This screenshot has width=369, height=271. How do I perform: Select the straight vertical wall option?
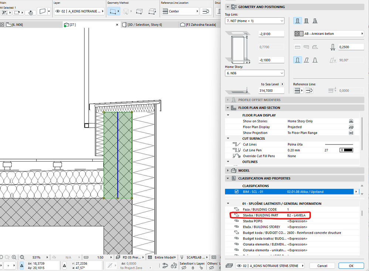click(297, 60)
